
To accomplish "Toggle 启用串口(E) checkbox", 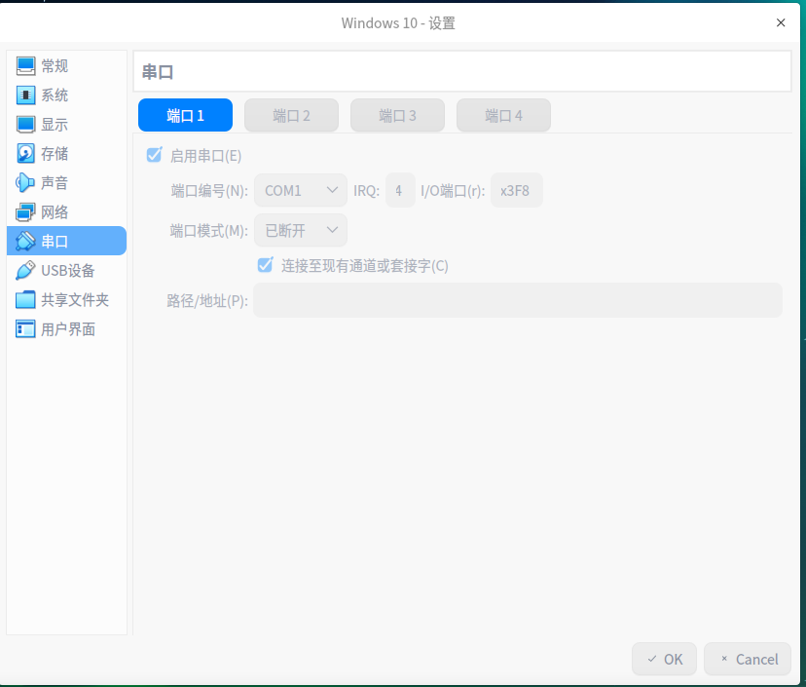I will coord(154,155).
